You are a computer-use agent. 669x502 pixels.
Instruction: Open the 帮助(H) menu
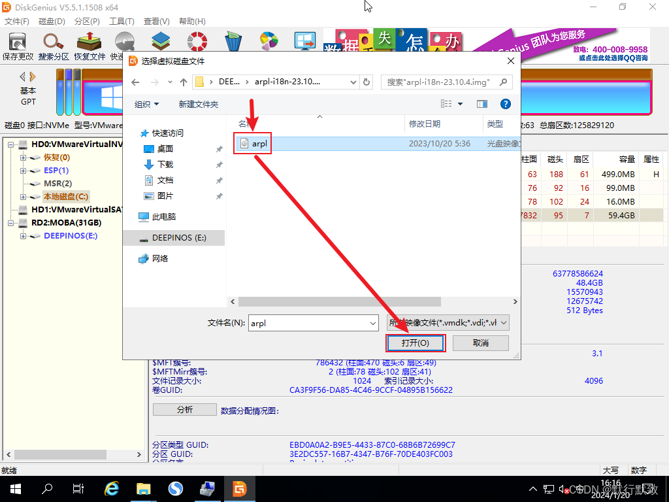tap(192, 22)
